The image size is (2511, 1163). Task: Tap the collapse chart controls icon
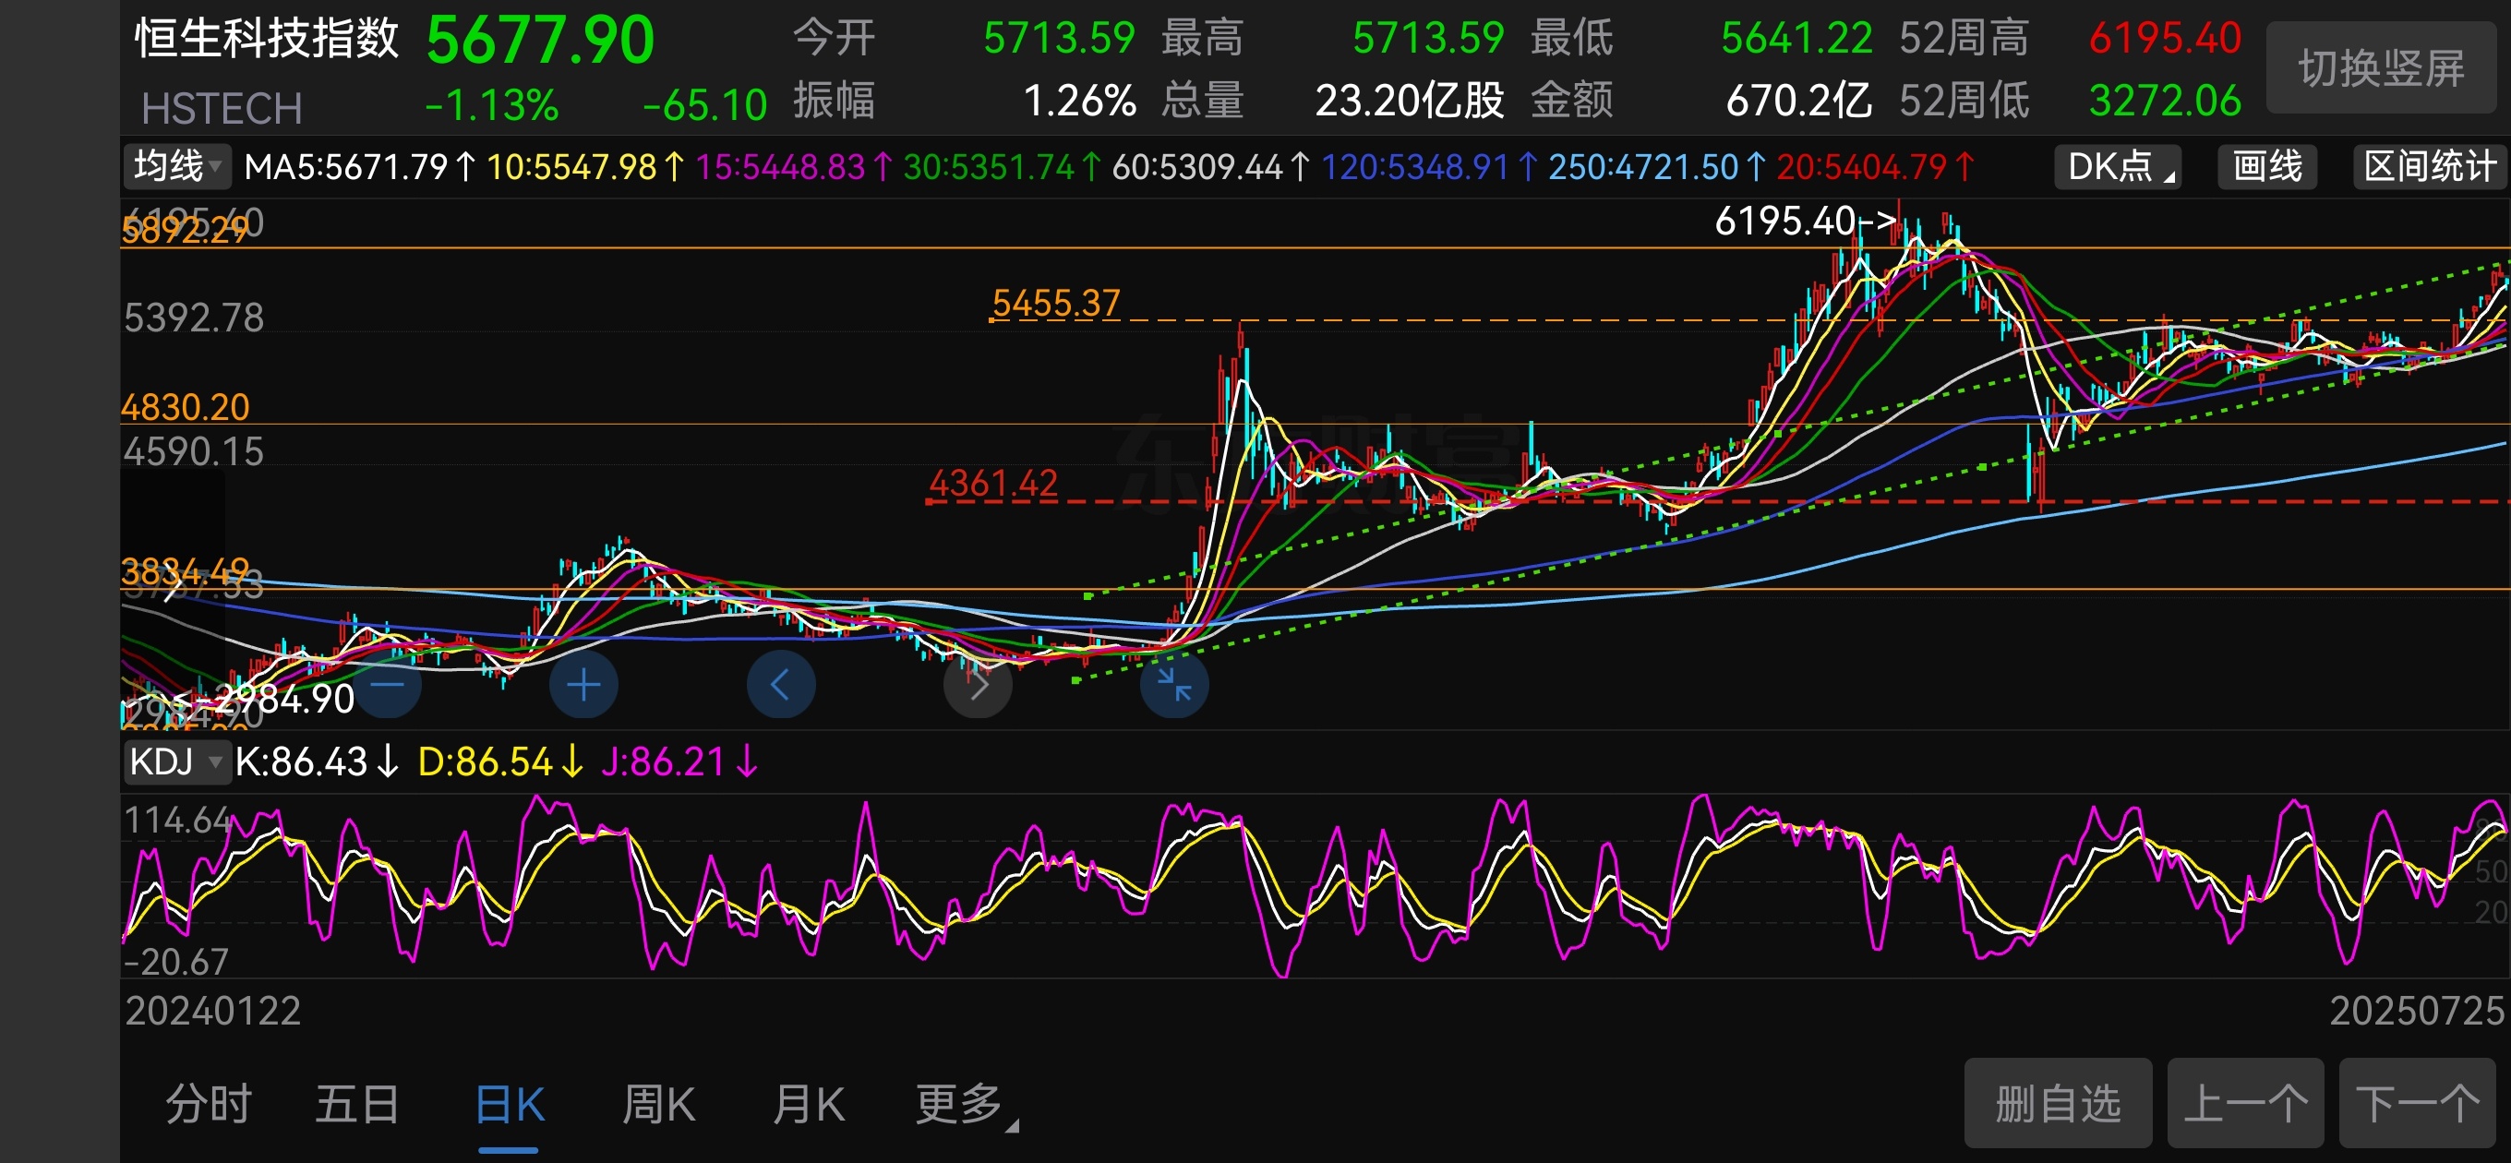click(1174, 684)
